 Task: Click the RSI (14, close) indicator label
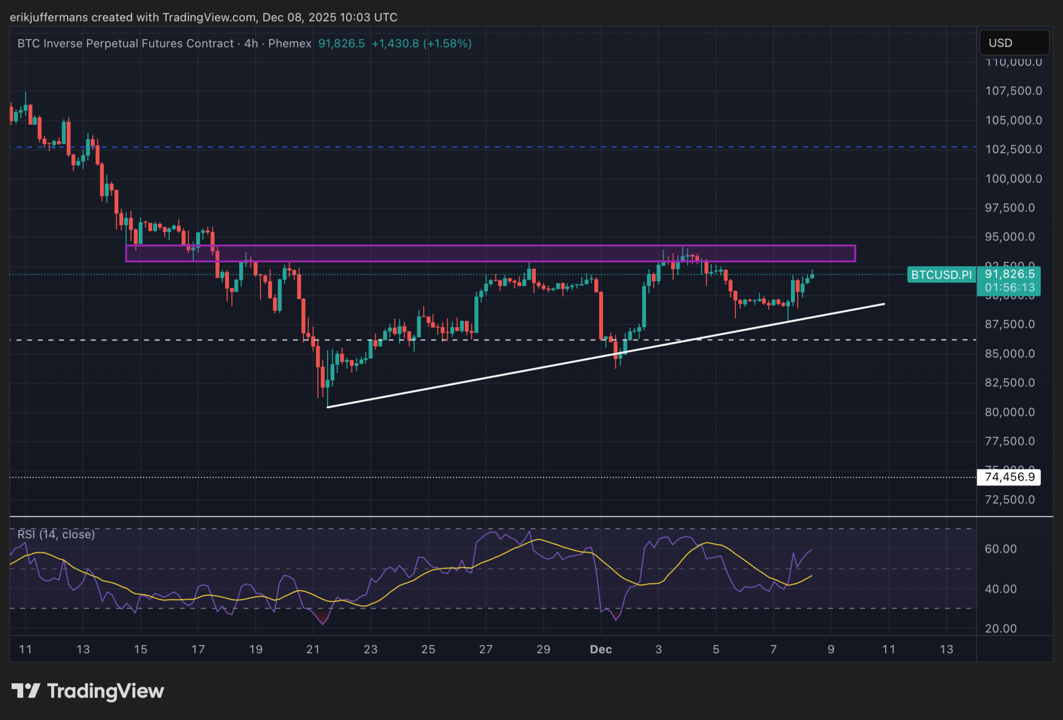(56, 534)
